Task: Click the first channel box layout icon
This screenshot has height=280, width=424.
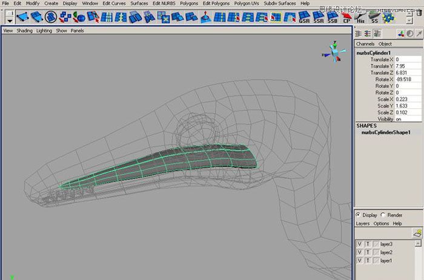Action: tap(359, 34)
